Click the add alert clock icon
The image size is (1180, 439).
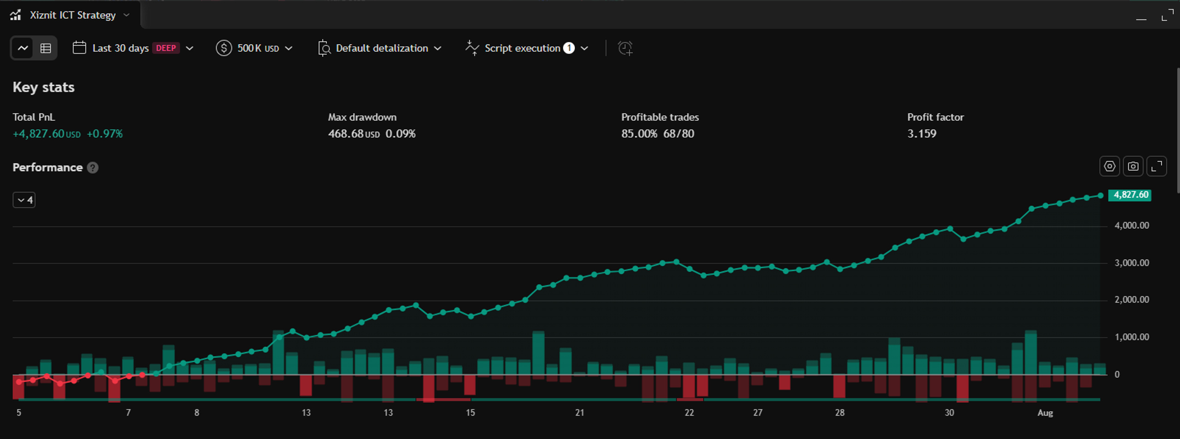tap(625, 48)
